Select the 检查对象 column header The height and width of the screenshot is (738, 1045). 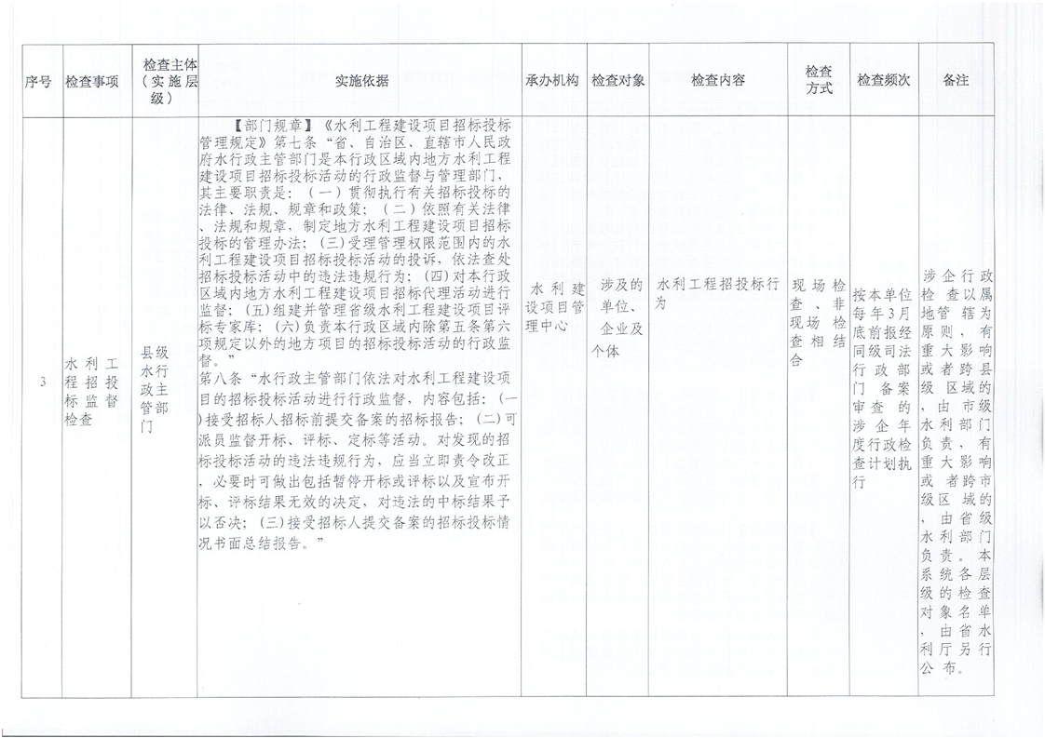click(617, 81)
